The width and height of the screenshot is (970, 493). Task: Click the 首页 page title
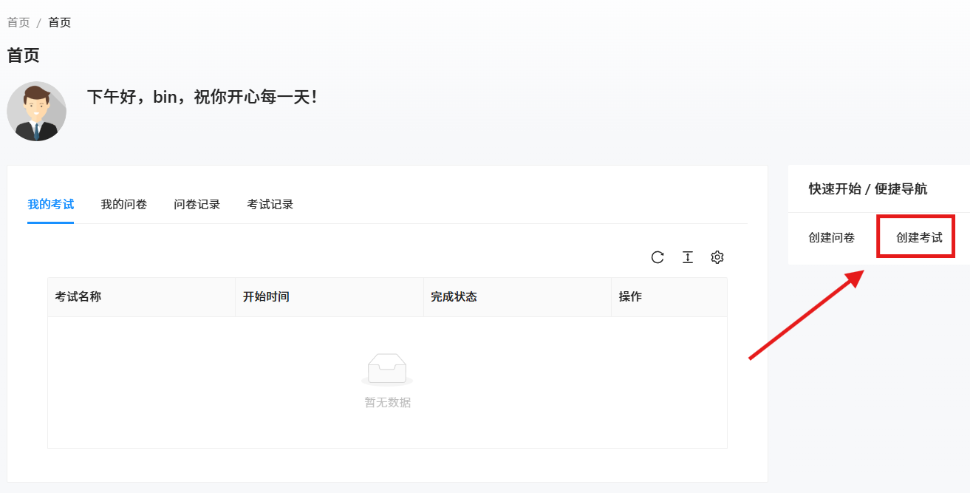click(x=24, y=55)
